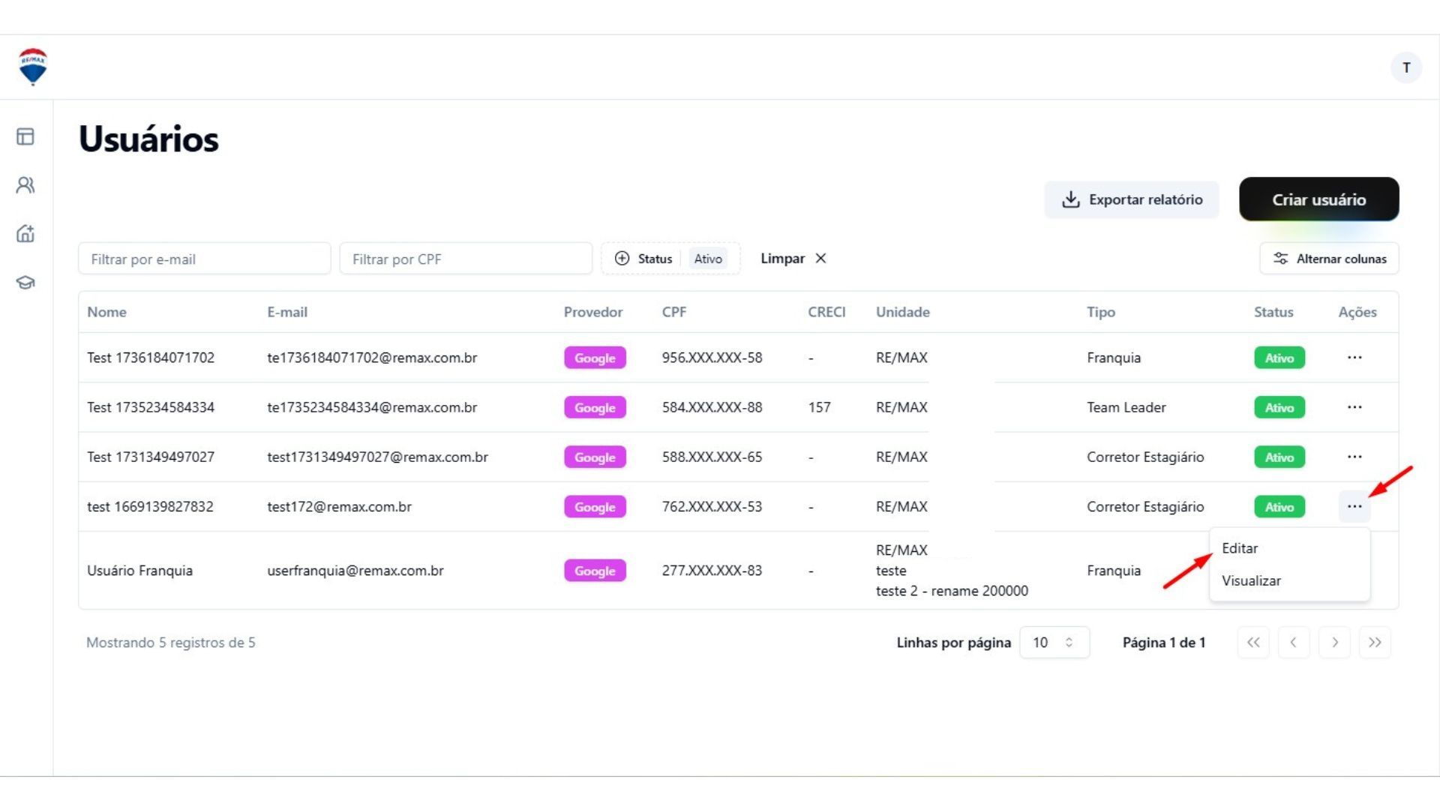Click Ativo badge for Test 1731349497027
Image resolution: width=1440 pixels, height=810 pixels.
[x=1279, y=457]
